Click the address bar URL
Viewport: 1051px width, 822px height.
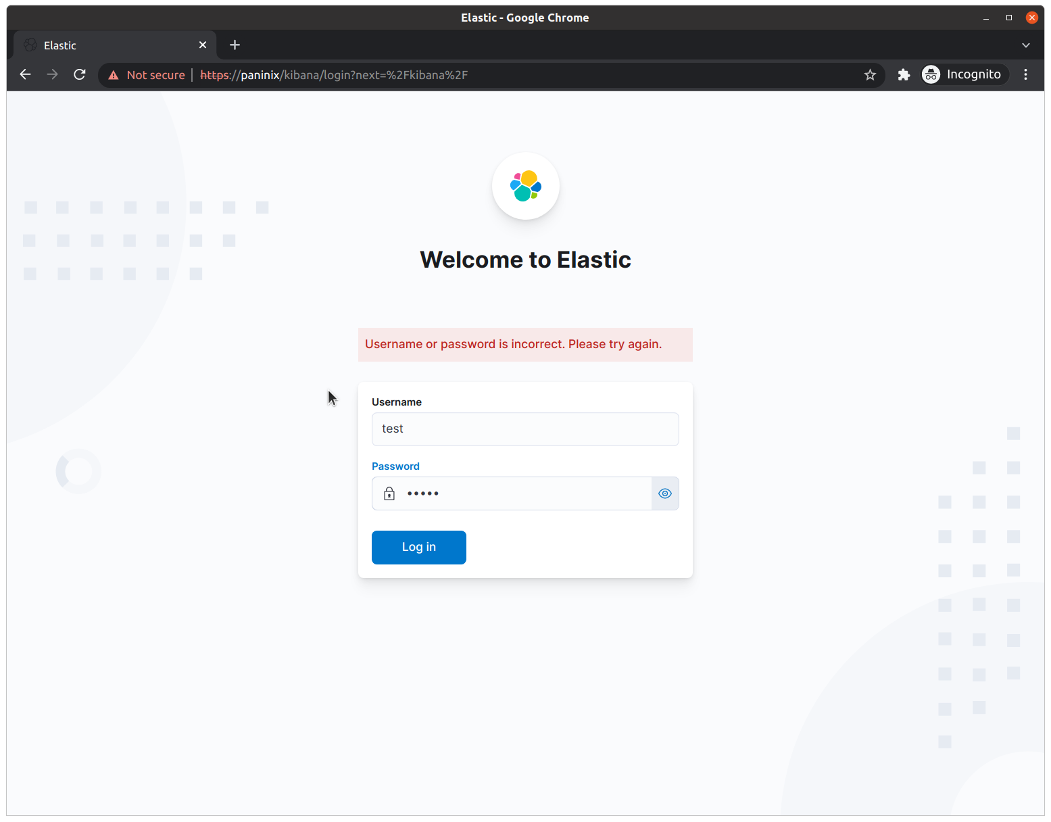pos(335,75)
